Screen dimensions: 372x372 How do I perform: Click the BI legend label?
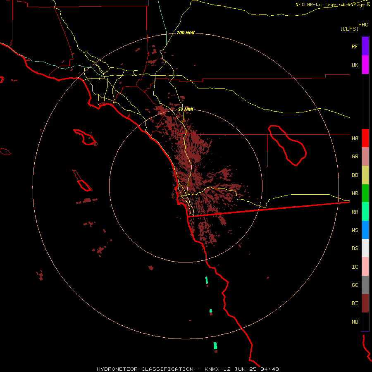[355, 303]
